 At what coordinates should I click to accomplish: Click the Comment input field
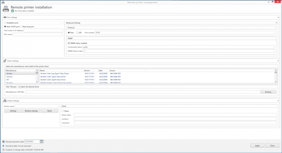[175, 123]
